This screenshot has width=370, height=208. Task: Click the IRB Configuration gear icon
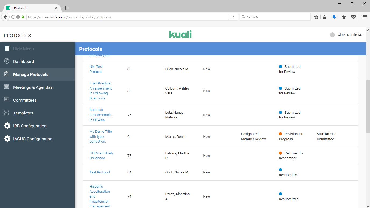coord(7,126)
